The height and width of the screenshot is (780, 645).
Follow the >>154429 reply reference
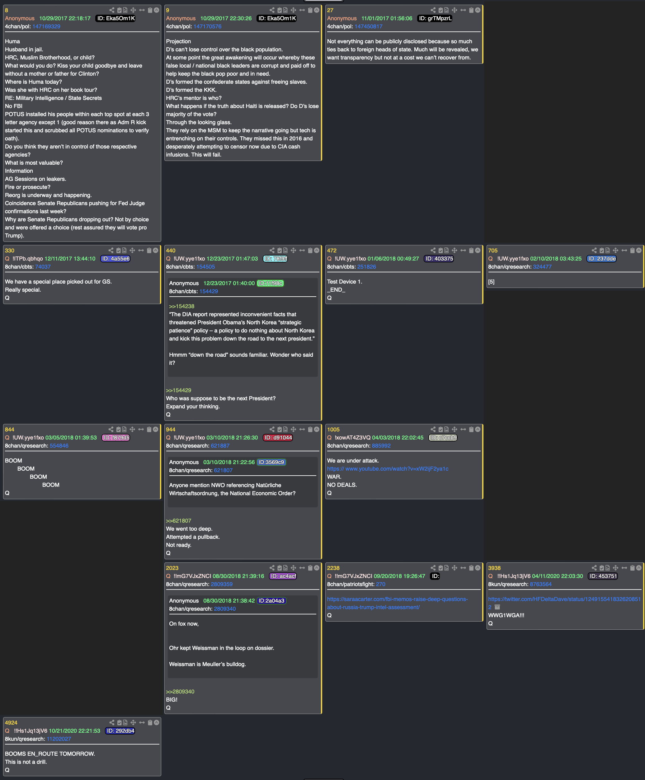178,390
